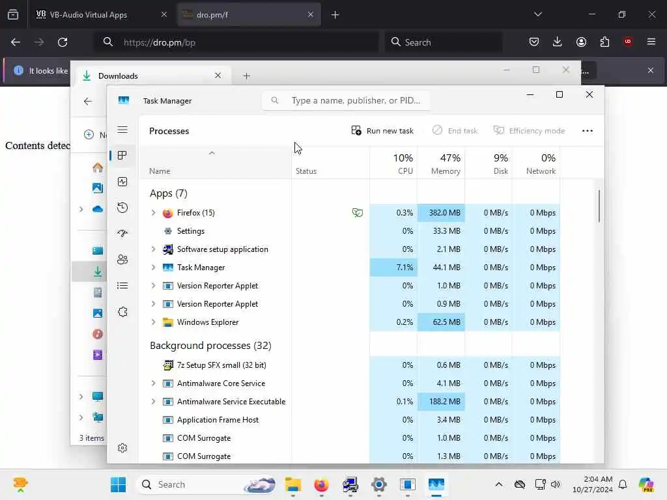Open the App history page icon
The height and width of the screenshot is (500, 667).
(x=122, y=208)
